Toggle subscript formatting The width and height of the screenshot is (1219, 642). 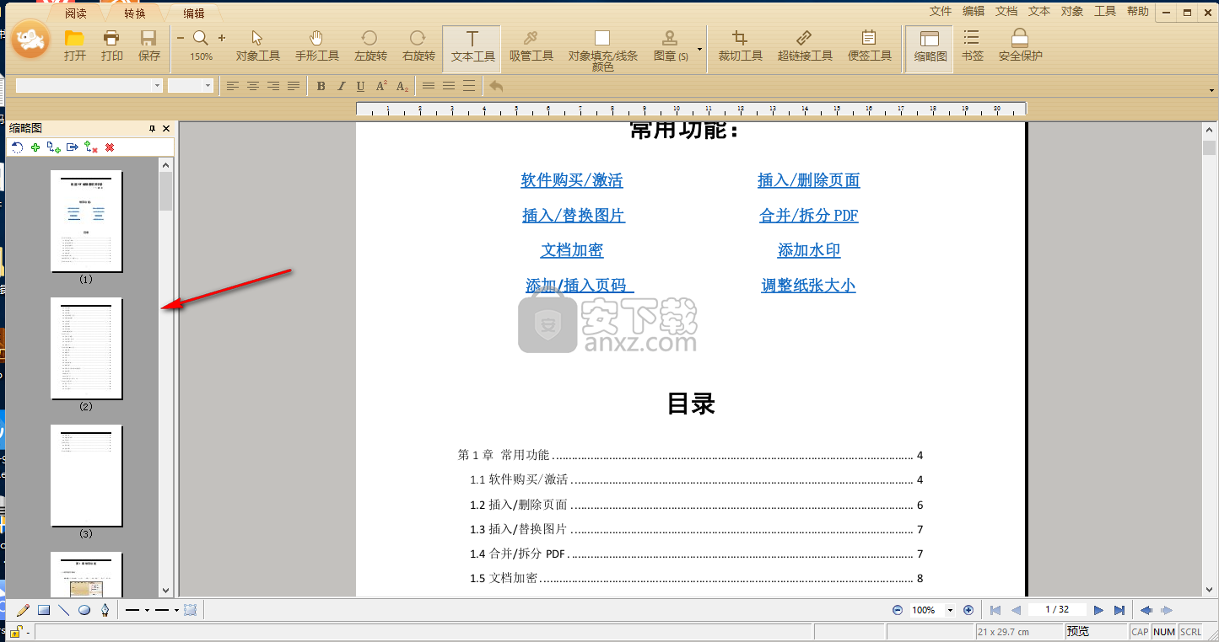tap(402, 86)
